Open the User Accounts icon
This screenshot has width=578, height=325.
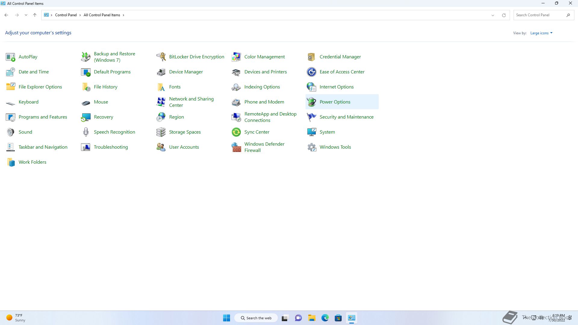click(161, 147)
